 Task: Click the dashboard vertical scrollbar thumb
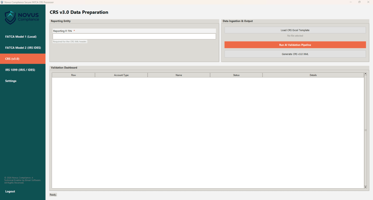click(366, 130)
